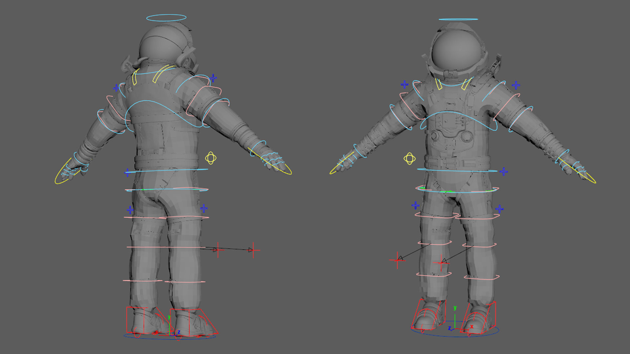630x354 pixels.
Task: Click blue plus marker at front-view figure's waist line
Action: [504, 171]
